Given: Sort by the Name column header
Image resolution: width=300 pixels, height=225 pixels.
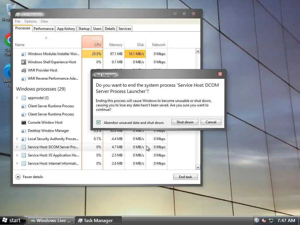Looking at the screenshot, I should (x=47, y=42).
